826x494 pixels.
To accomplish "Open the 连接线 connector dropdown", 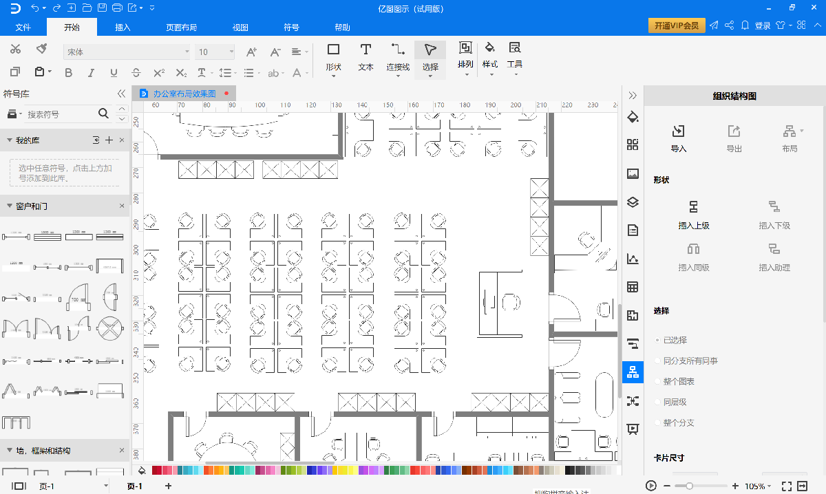I will tap(398, 58).
